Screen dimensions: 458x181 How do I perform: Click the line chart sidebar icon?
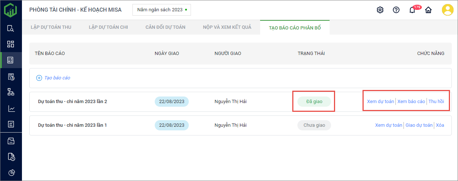pyautogui.click(x=11, y=109)
